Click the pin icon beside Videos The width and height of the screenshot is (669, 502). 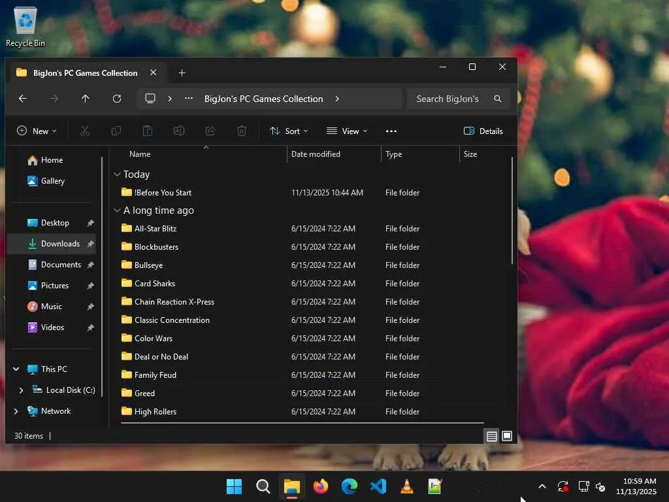(x=90, y=327)
